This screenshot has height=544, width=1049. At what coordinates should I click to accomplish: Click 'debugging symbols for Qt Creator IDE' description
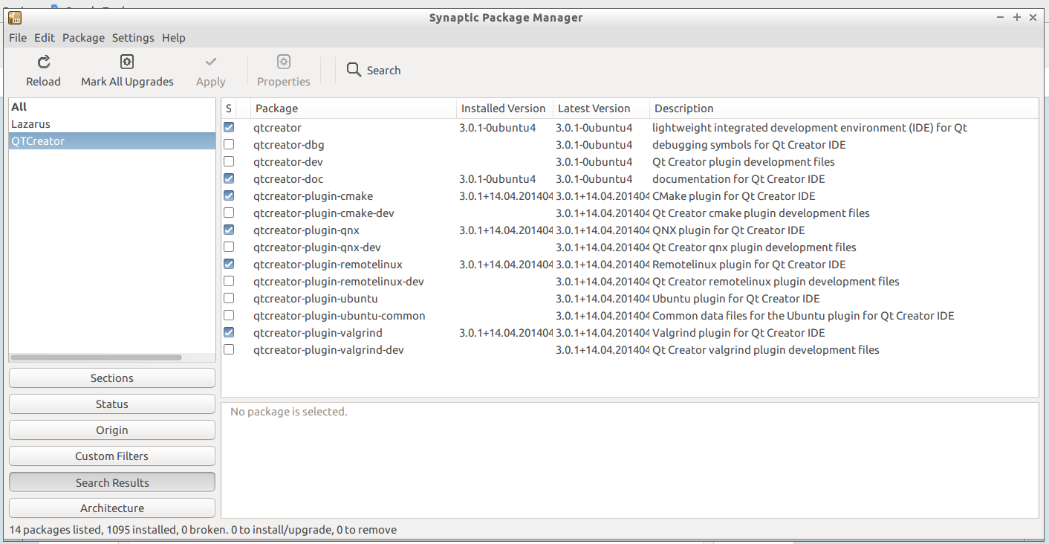(x=749, y=145)
